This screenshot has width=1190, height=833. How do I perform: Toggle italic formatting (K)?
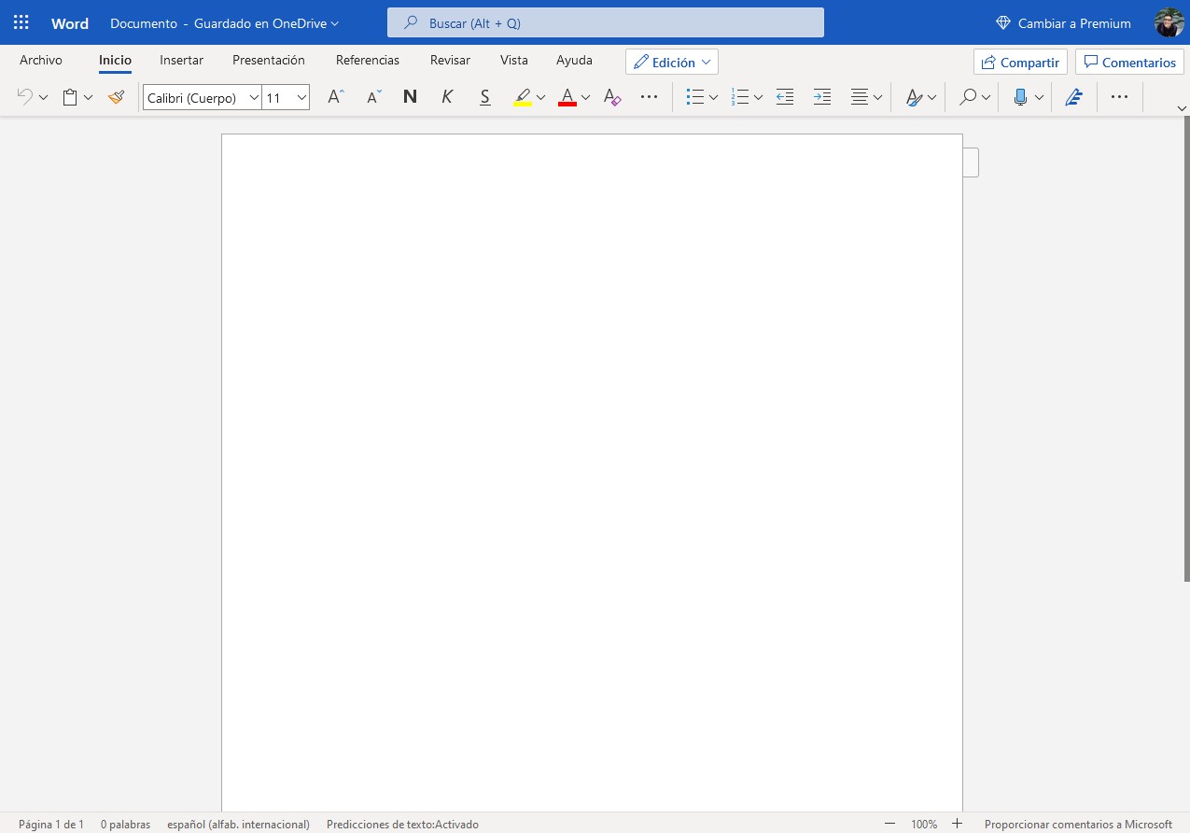447,97
